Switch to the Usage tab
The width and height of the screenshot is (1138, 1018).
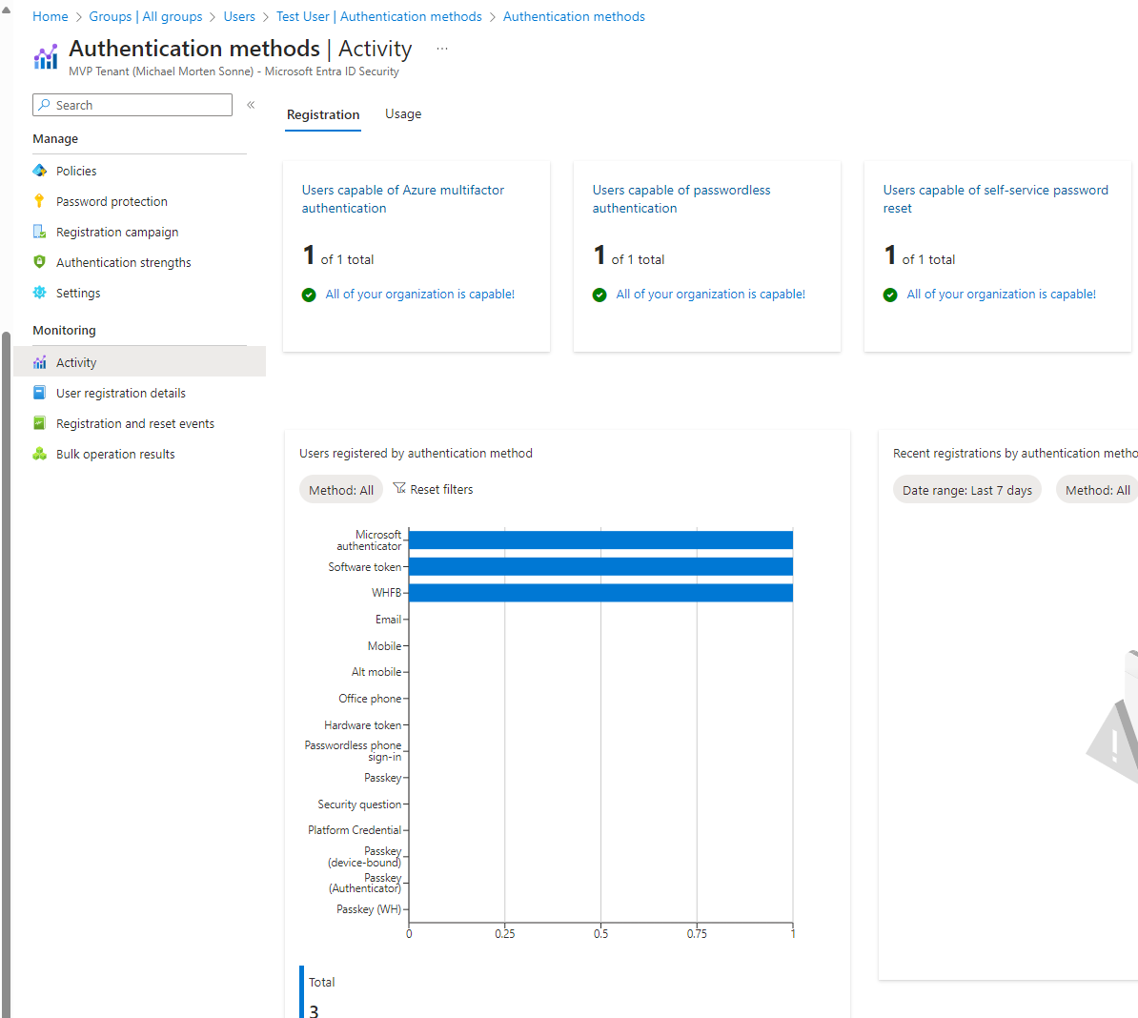tap(403, 114)
